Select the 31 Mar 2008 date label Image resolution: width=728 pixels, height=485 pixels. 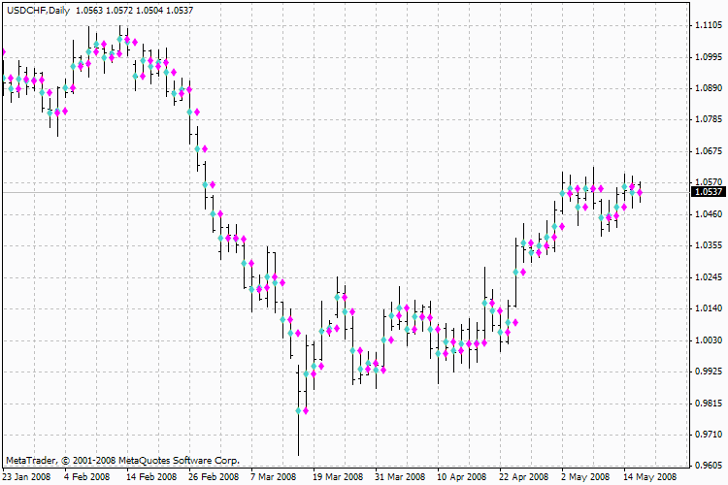click(400, 476)
